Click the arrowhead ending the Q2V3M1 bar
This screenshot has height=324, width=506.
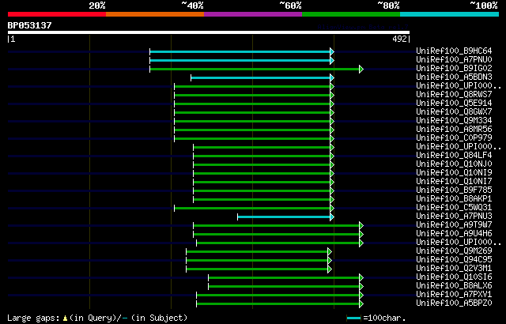(x=330, y=269)
